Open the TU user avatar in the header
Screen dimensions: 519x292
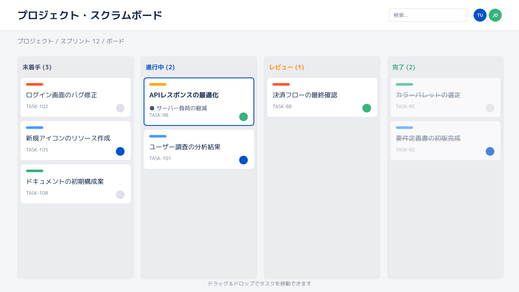(x=480, y=15)
